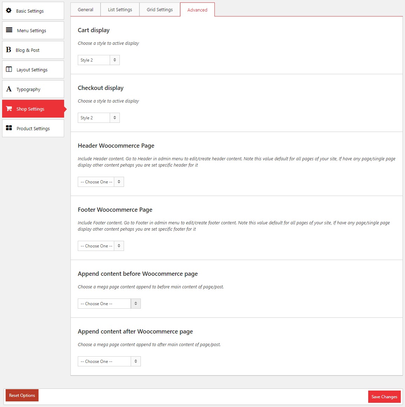Expand the Header Woocommerce Page dropdown
The height and width of the screenshot is (407, 405).
pos(101,182)
